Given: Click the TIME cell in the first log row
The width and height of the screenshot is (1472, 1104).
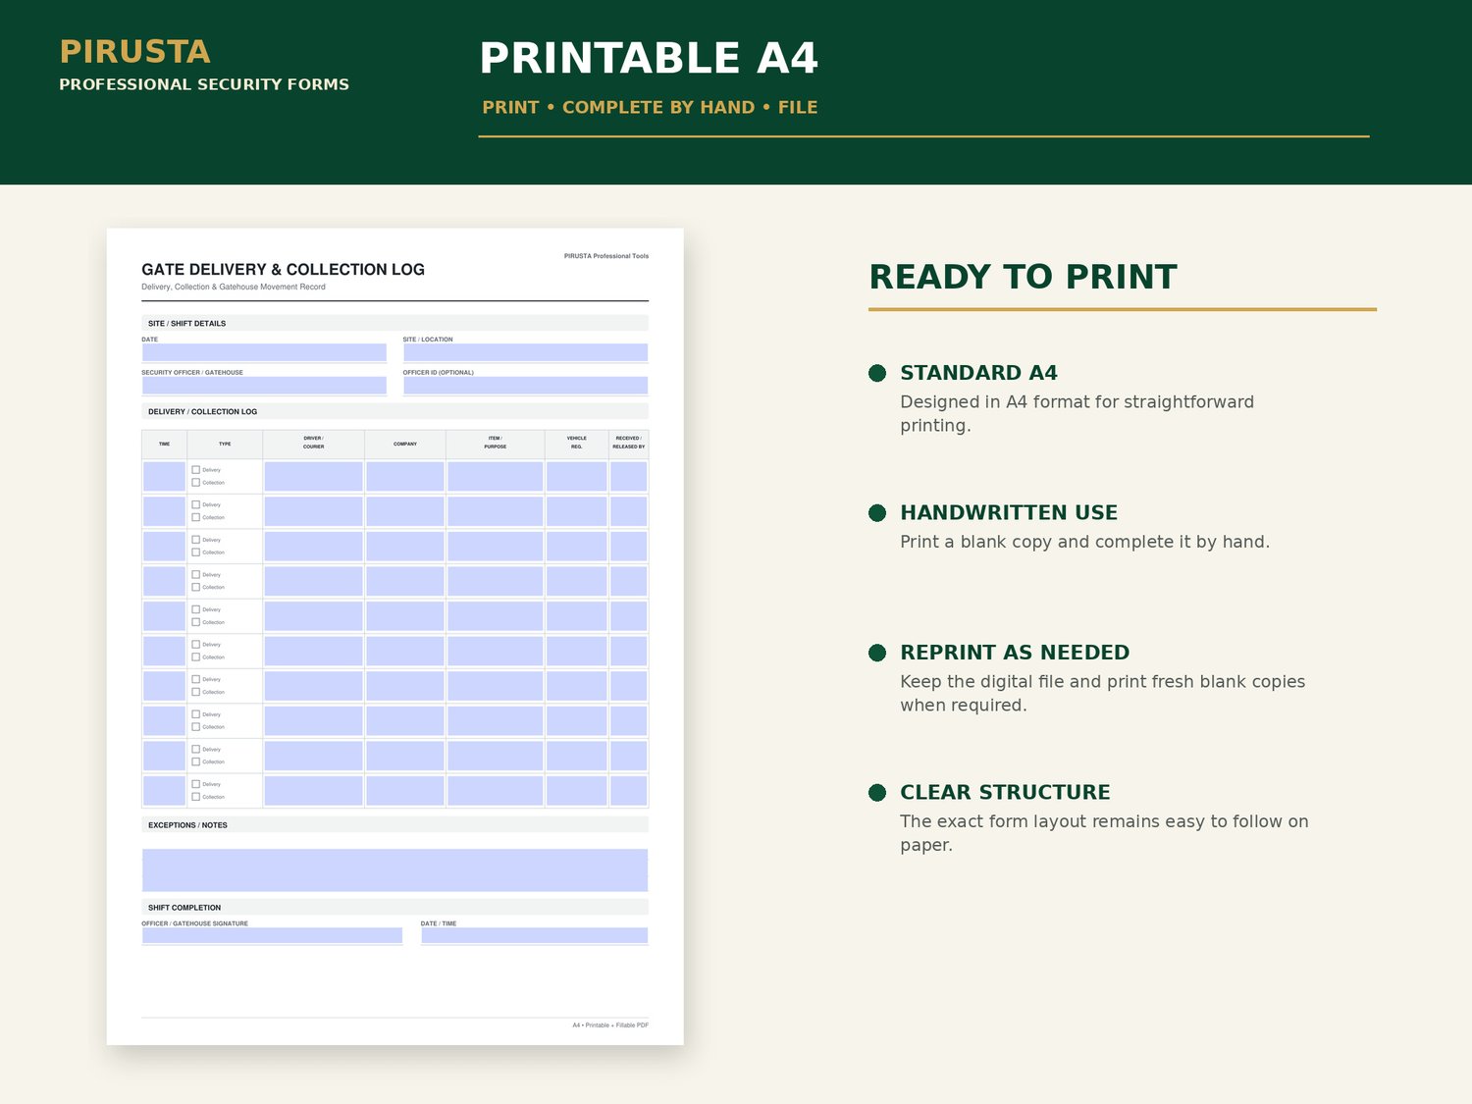Looking at the screenshot, I should click(164, 477).
